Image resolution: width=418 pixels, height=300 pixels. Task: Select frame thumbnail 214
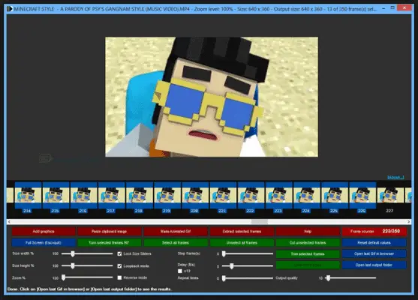28,198
